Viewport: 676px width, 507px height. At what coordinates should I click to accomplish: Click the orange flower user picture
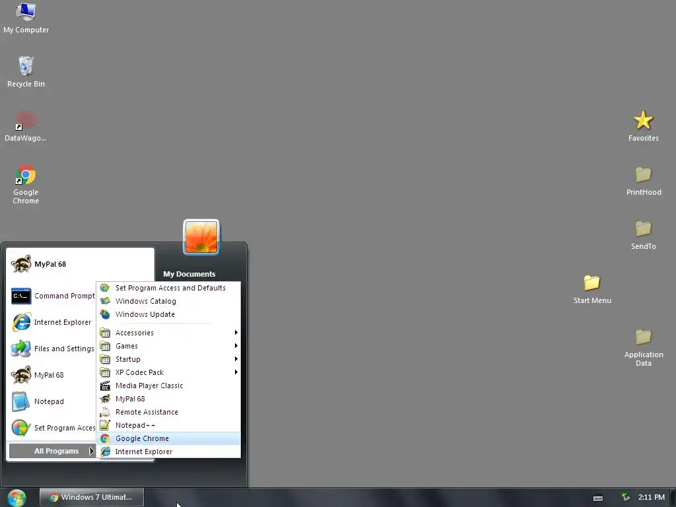(x=201, y=237)
